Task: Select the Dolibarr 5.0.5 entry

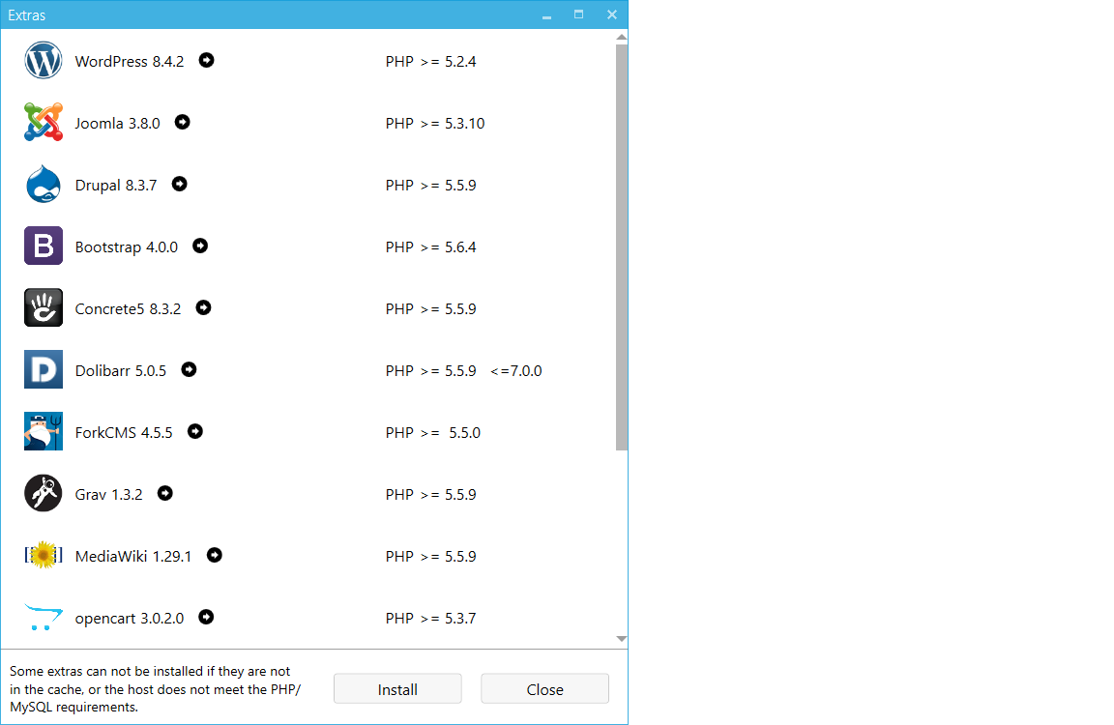Action: coord(121,370)
